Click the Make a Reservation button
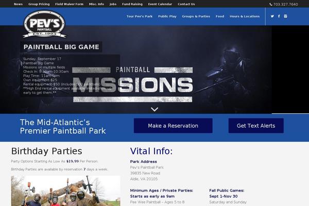Image resolution: width=309 pixels, height=206 pixels. (x=173, y=126)
